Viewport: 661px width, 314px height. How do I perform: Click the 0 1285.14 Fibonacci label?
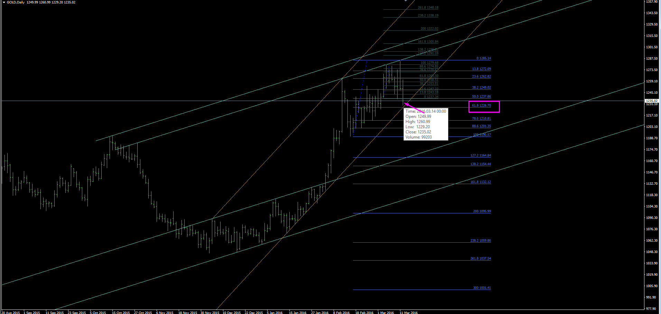click(484, 58)
